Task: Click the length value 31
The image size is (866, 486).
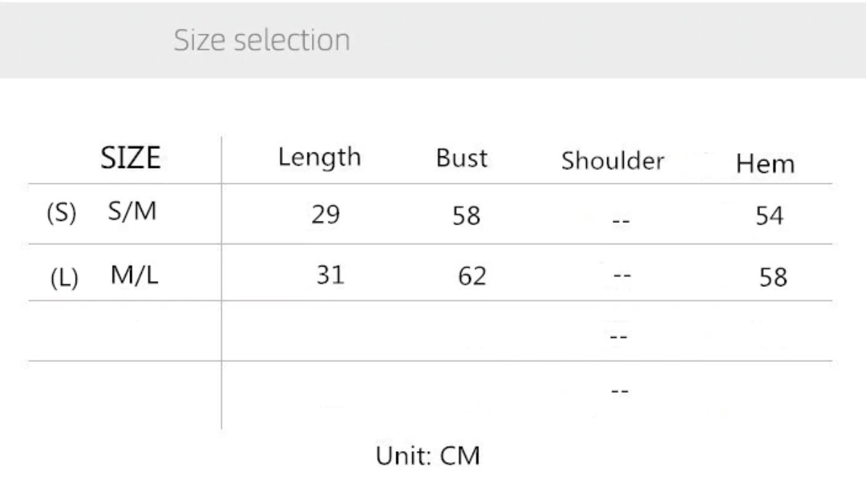Action: [x=328, y=278]
